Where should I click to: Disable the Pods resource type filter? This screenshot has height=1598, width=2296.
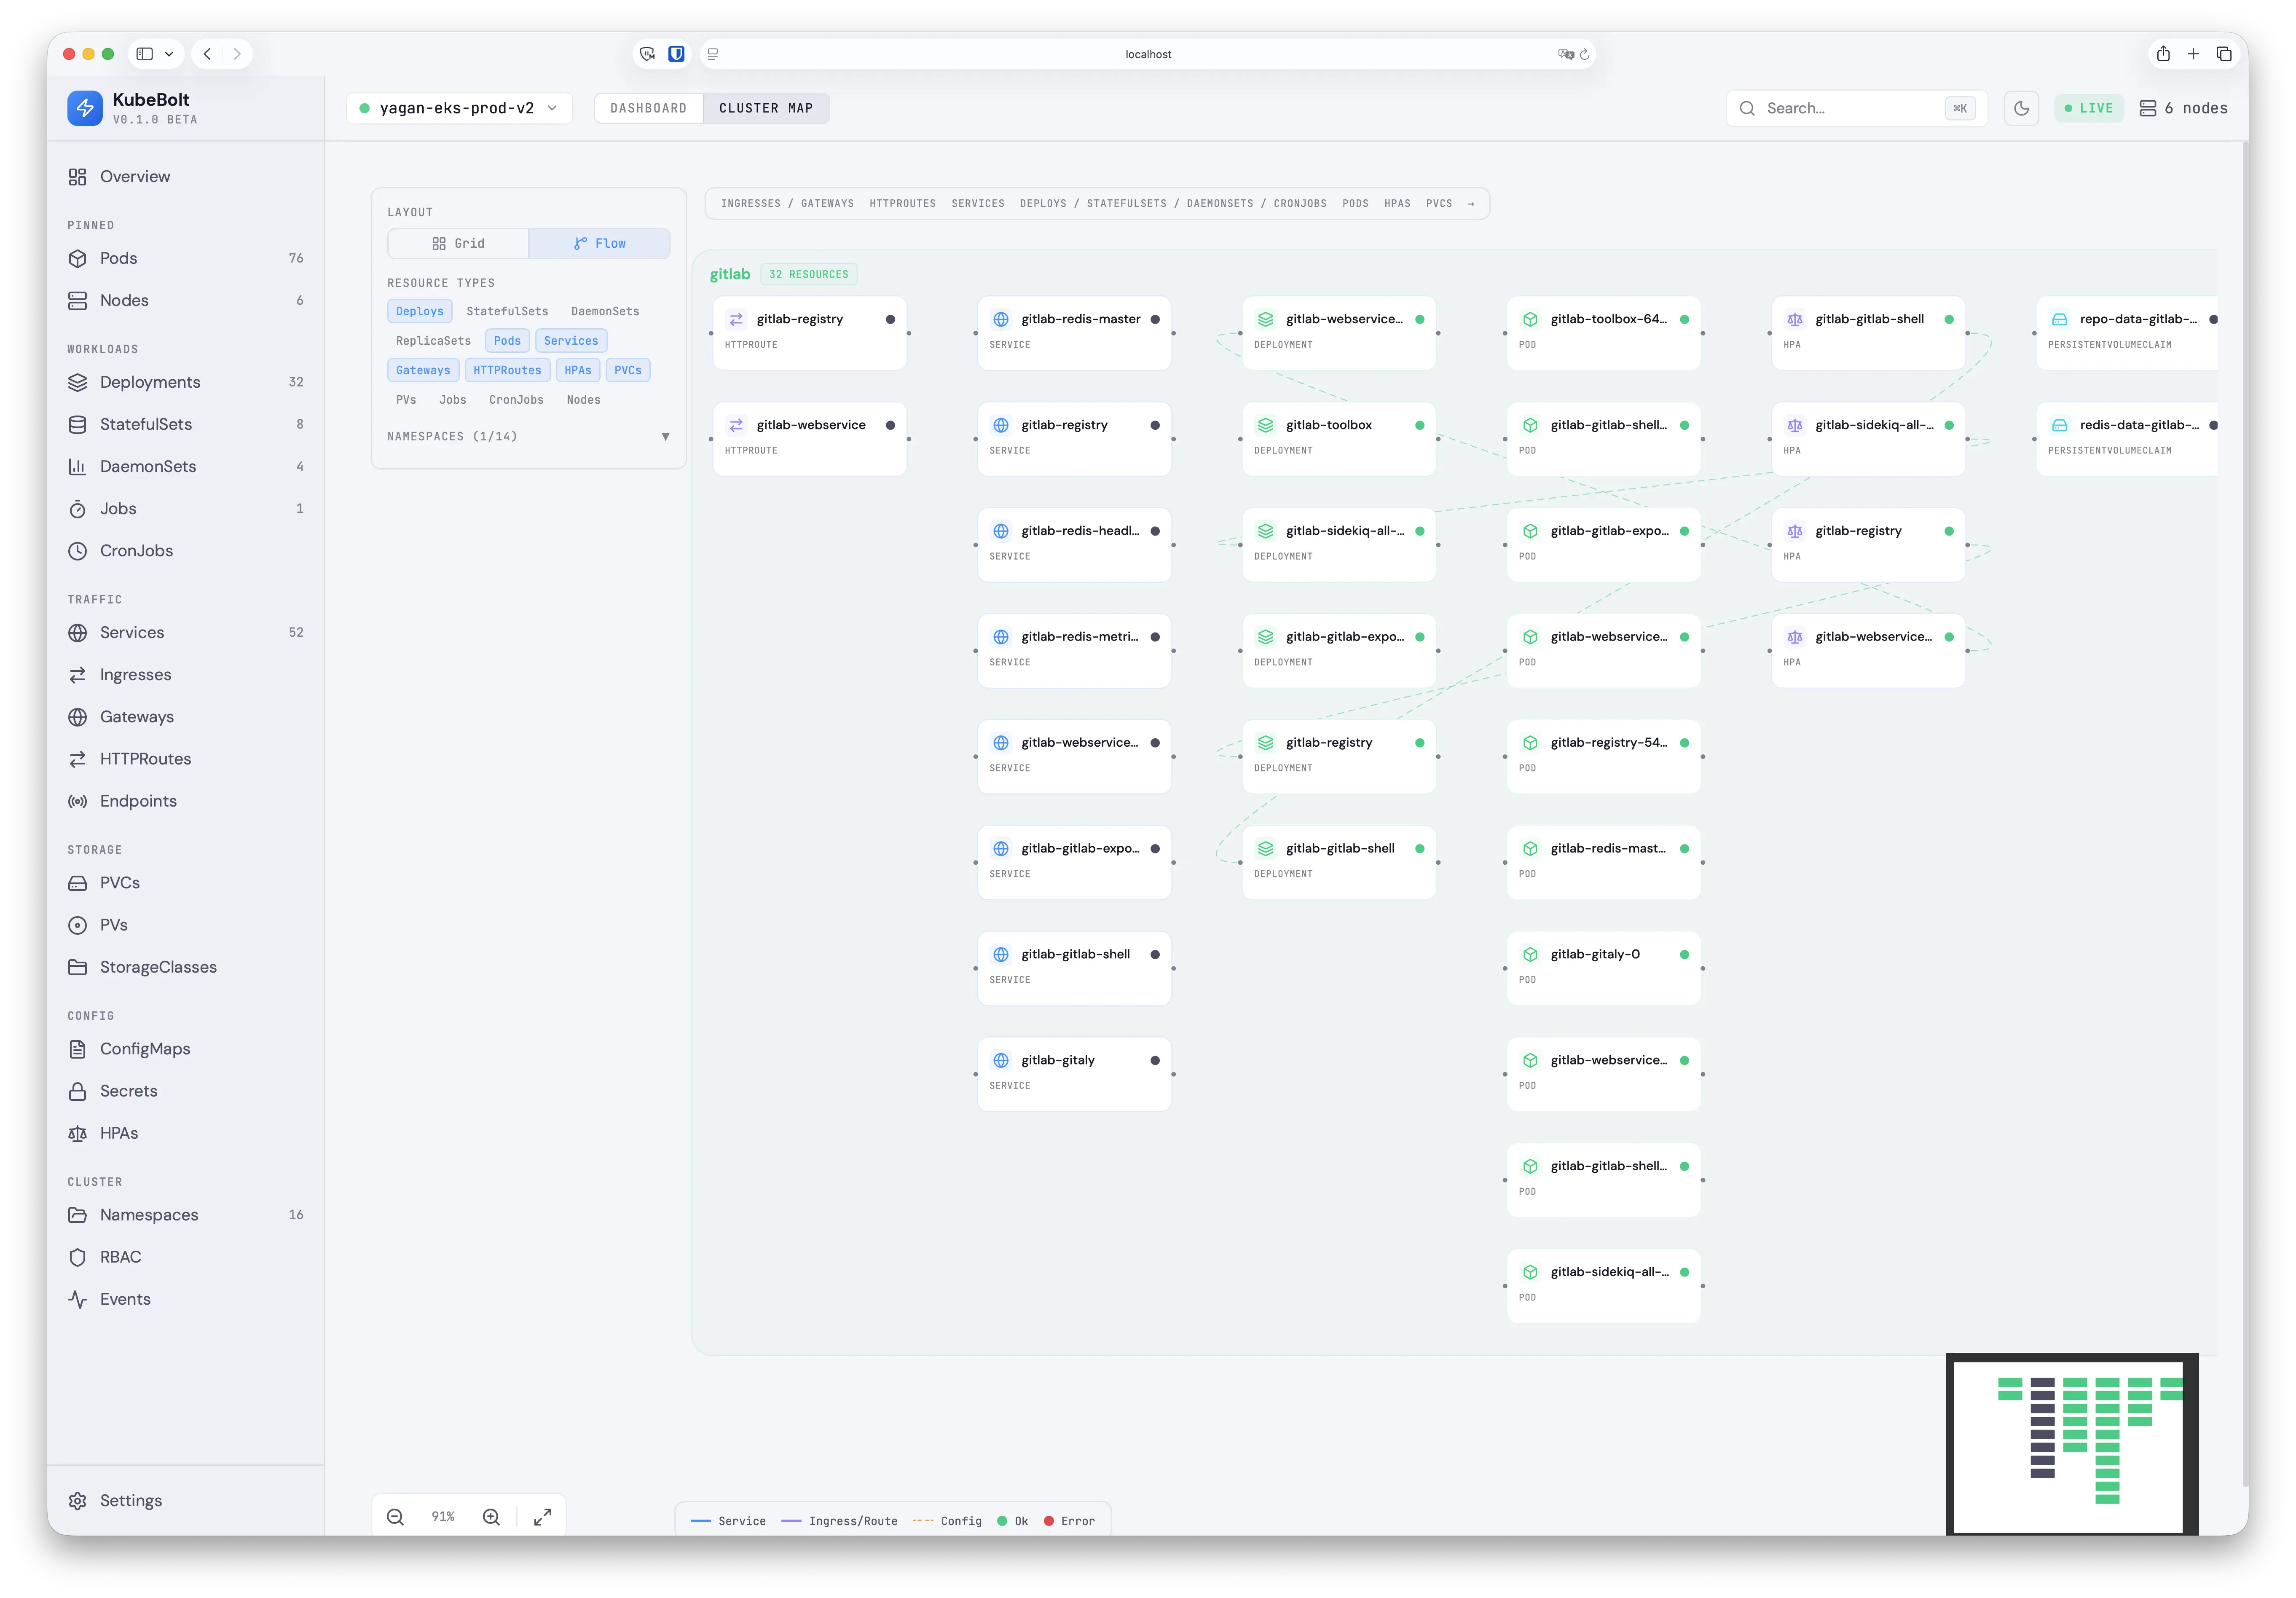(x=507, y=341)
